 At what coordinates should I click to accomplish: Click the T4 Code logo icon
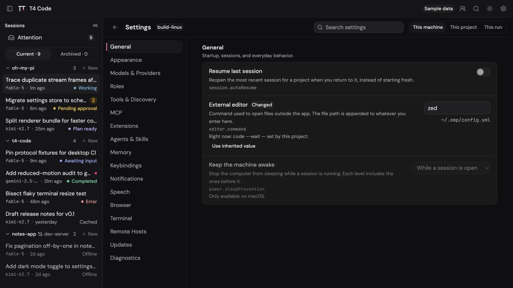coord(22,8)
